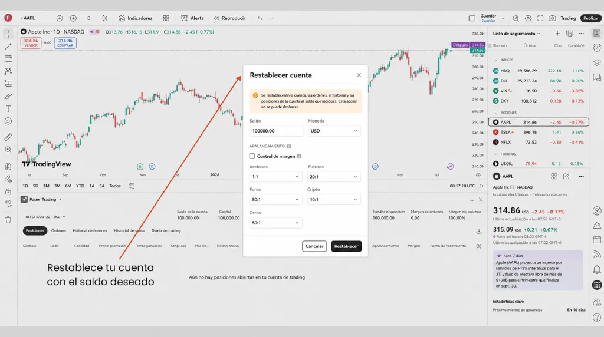Open the alerts clock icon in right sidebar
The height and width of the screenshot is (337, 604).
[x=597, y=48]
